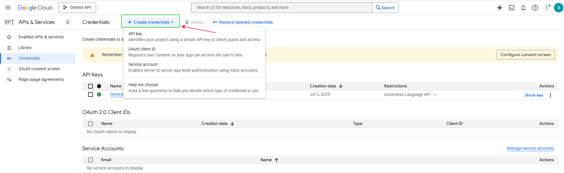Click Configure consent screen button

tap(525, 55)
